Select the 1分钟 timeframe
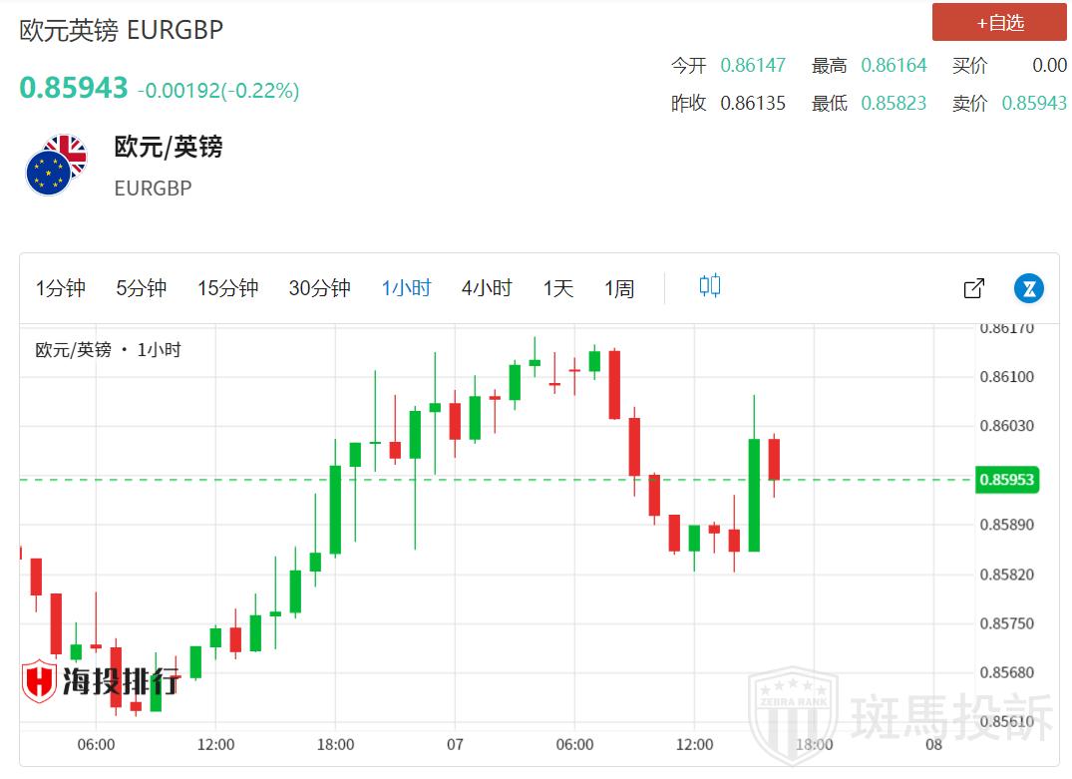1072x779 pixels. tap(61, 288)
